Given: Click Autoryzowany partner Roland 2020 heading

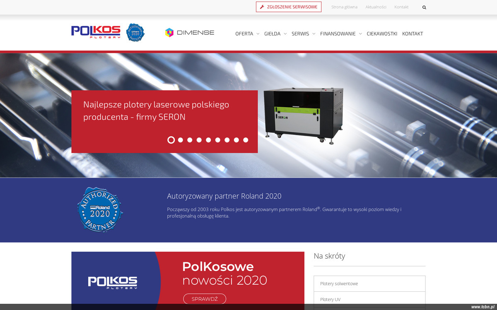Looking at the screenshot, I should pos(224,196).
